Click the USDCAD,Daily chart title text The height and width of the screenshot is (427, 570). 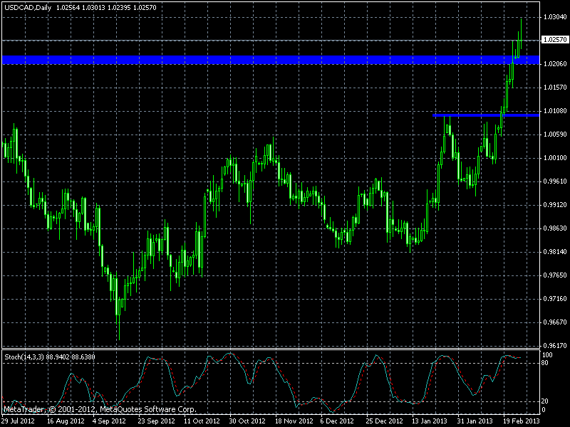coord(28,7)
